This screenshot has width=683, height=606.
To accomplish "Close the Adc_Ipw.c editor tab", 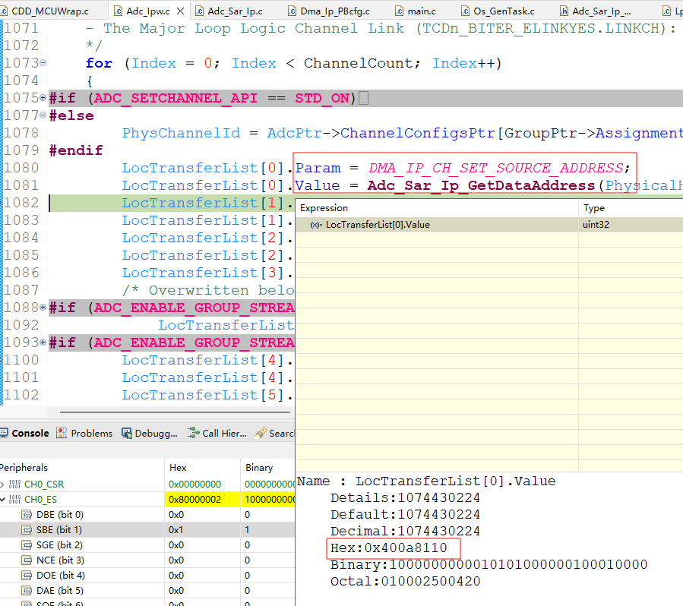I will [x=180, y=11].
